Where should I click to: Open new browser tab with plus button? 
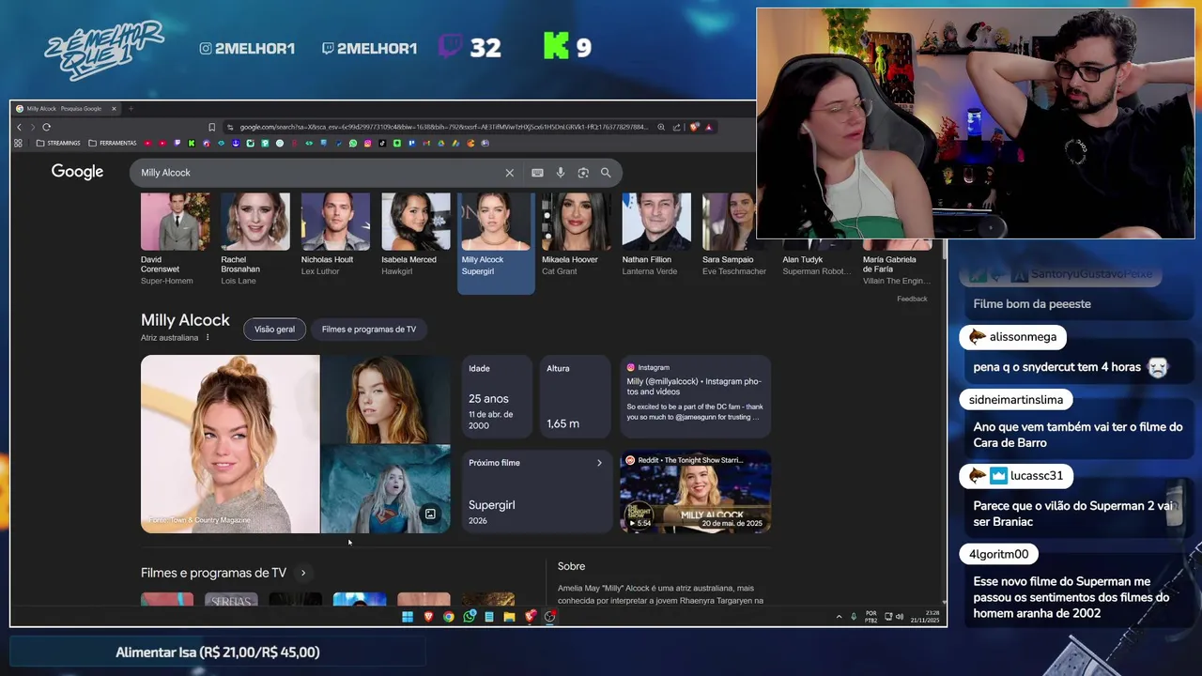(x=131, y=109)
